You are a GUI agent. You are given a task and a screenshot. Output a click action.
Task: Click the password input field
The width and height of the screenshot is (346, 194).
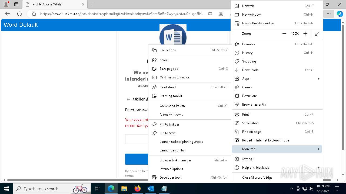pyautogui.click(x=137, y=139)
